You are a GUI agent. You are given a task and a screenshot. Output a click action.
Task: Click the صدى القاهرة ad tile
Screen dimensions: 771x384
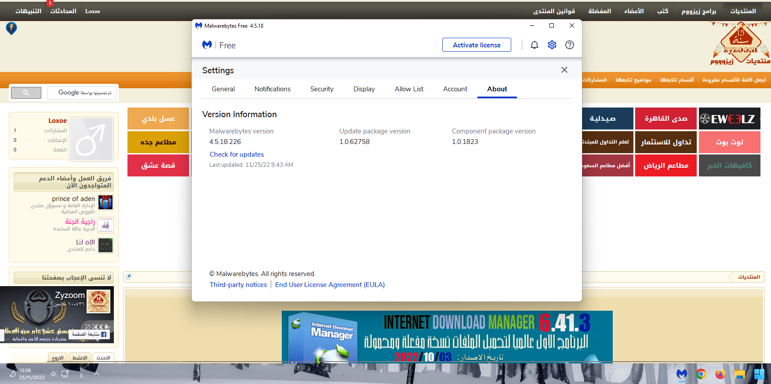[x=666, y=118]
